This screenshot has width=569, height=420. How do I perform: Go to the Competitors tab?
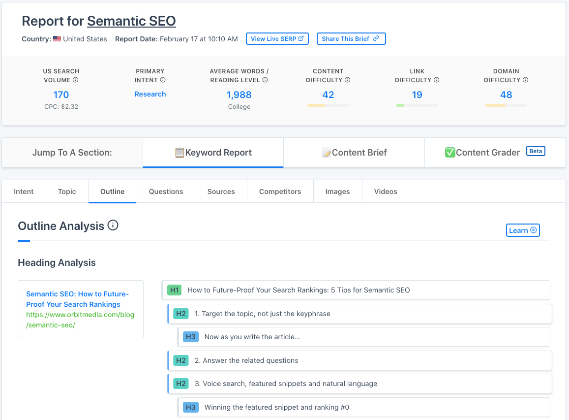pos(280,192)
